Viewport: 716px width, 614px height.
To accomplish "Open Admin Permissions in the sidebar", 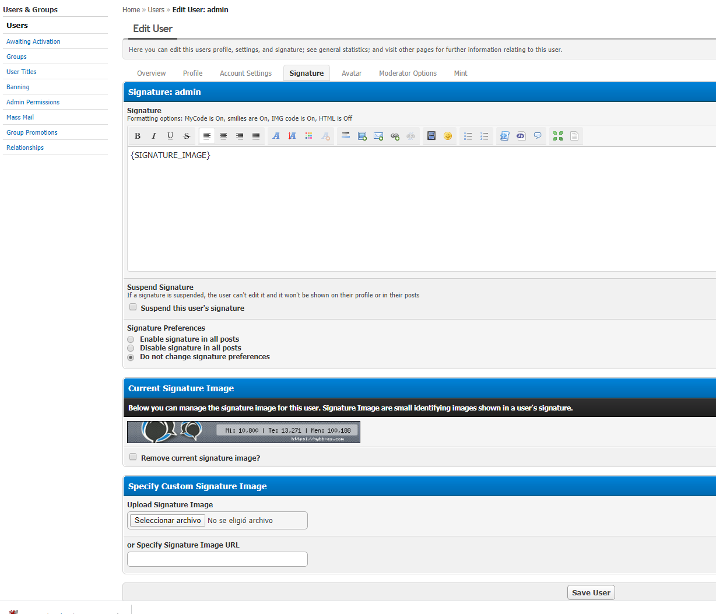I will (33, 102).
